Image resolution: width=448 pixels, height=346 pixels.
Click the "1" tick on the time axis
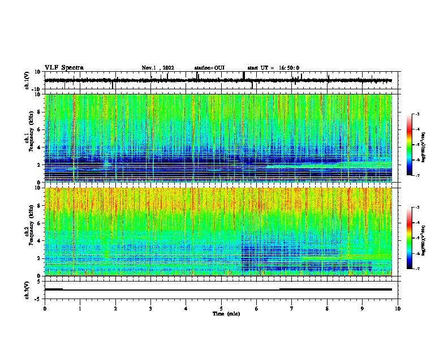coord(80,309)
